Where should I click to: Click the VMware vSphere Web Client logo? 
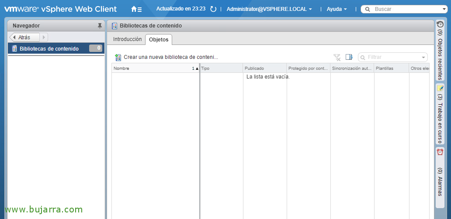(60, 9)
